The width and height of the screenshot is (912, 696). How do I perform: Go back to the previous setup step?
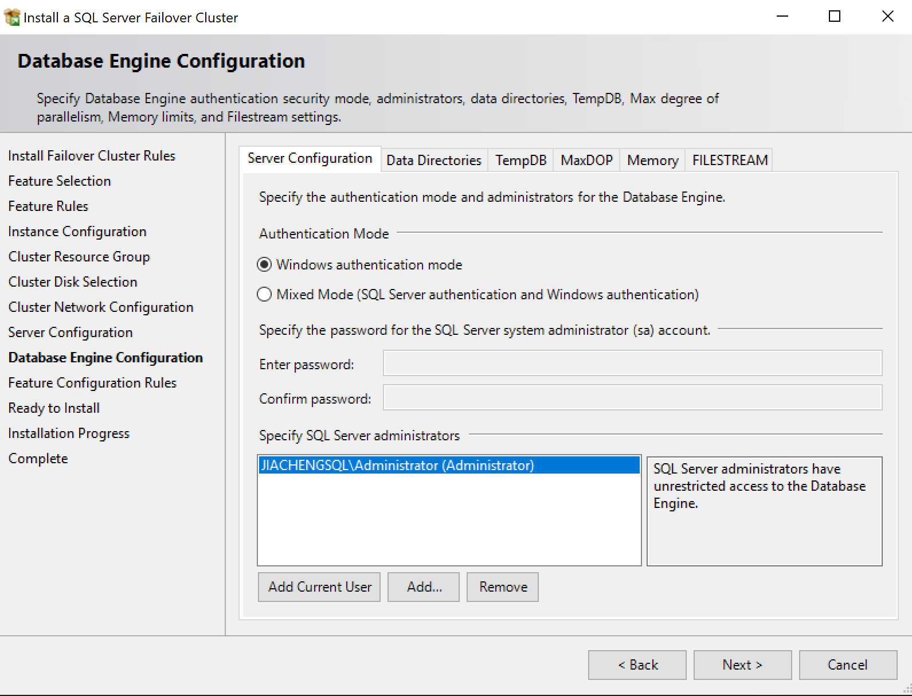tap(637, 665)
